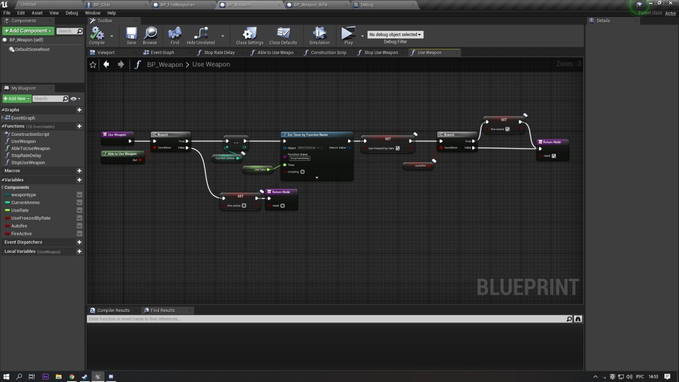Switch to the Viewport tab

106,53
